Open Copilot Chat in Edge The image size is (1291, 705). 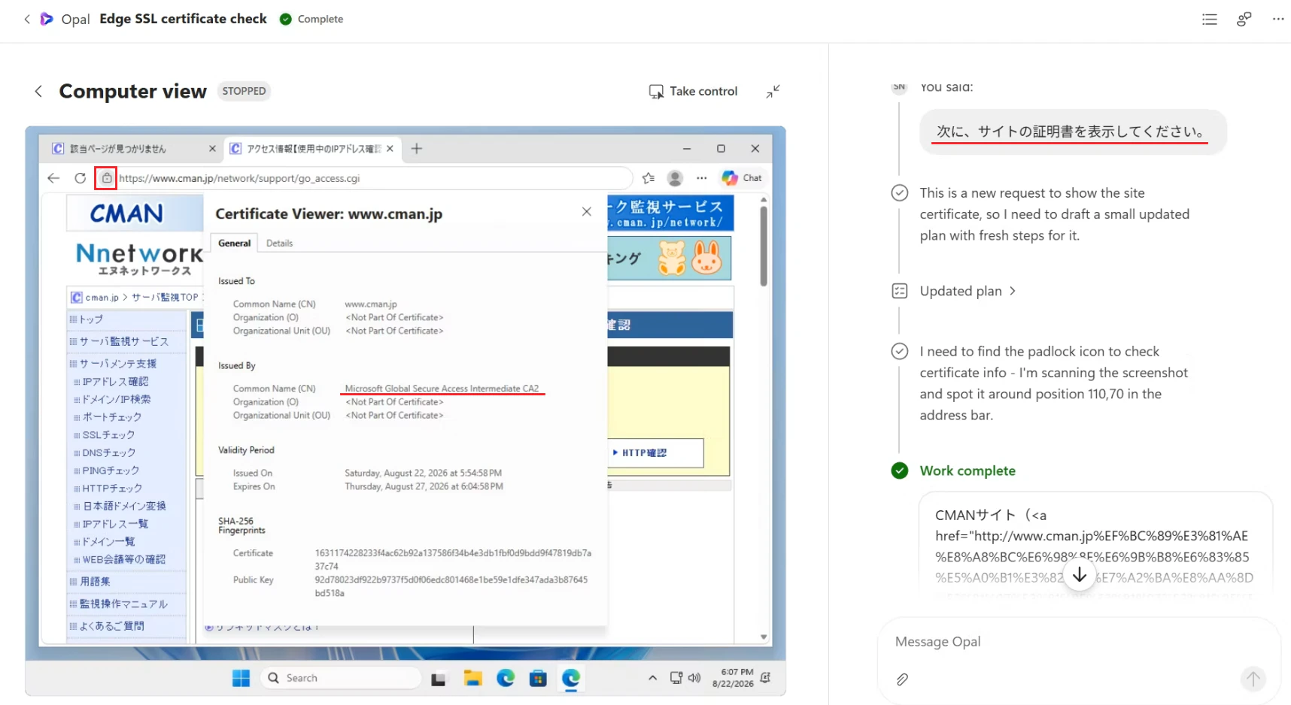click(742, 178)
